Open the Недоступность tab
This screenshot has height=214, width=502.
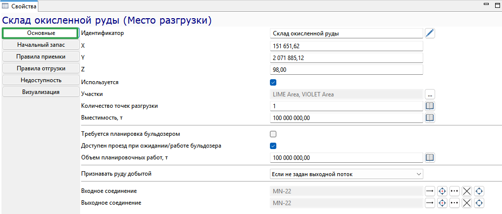click(x=41, y=80)
